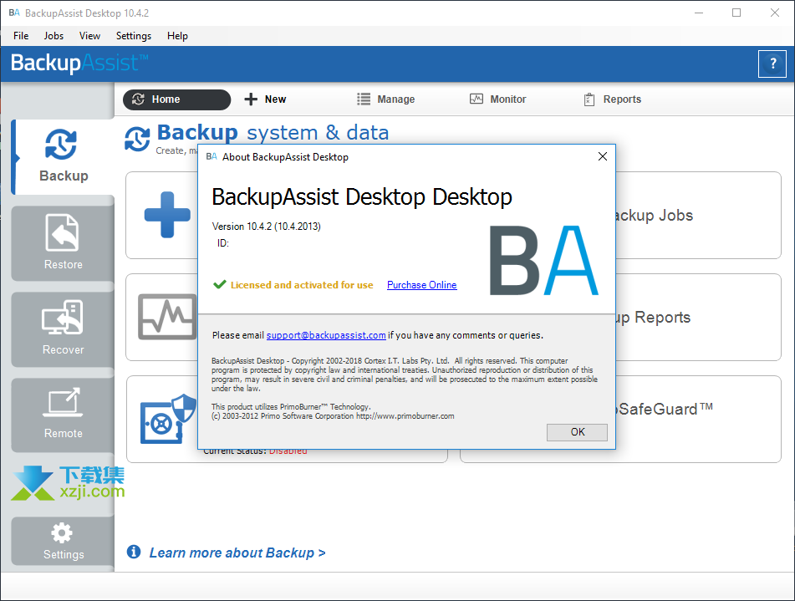Click the green checkmark license icon
Screen dimensions: 795x601
click(220, 284)
